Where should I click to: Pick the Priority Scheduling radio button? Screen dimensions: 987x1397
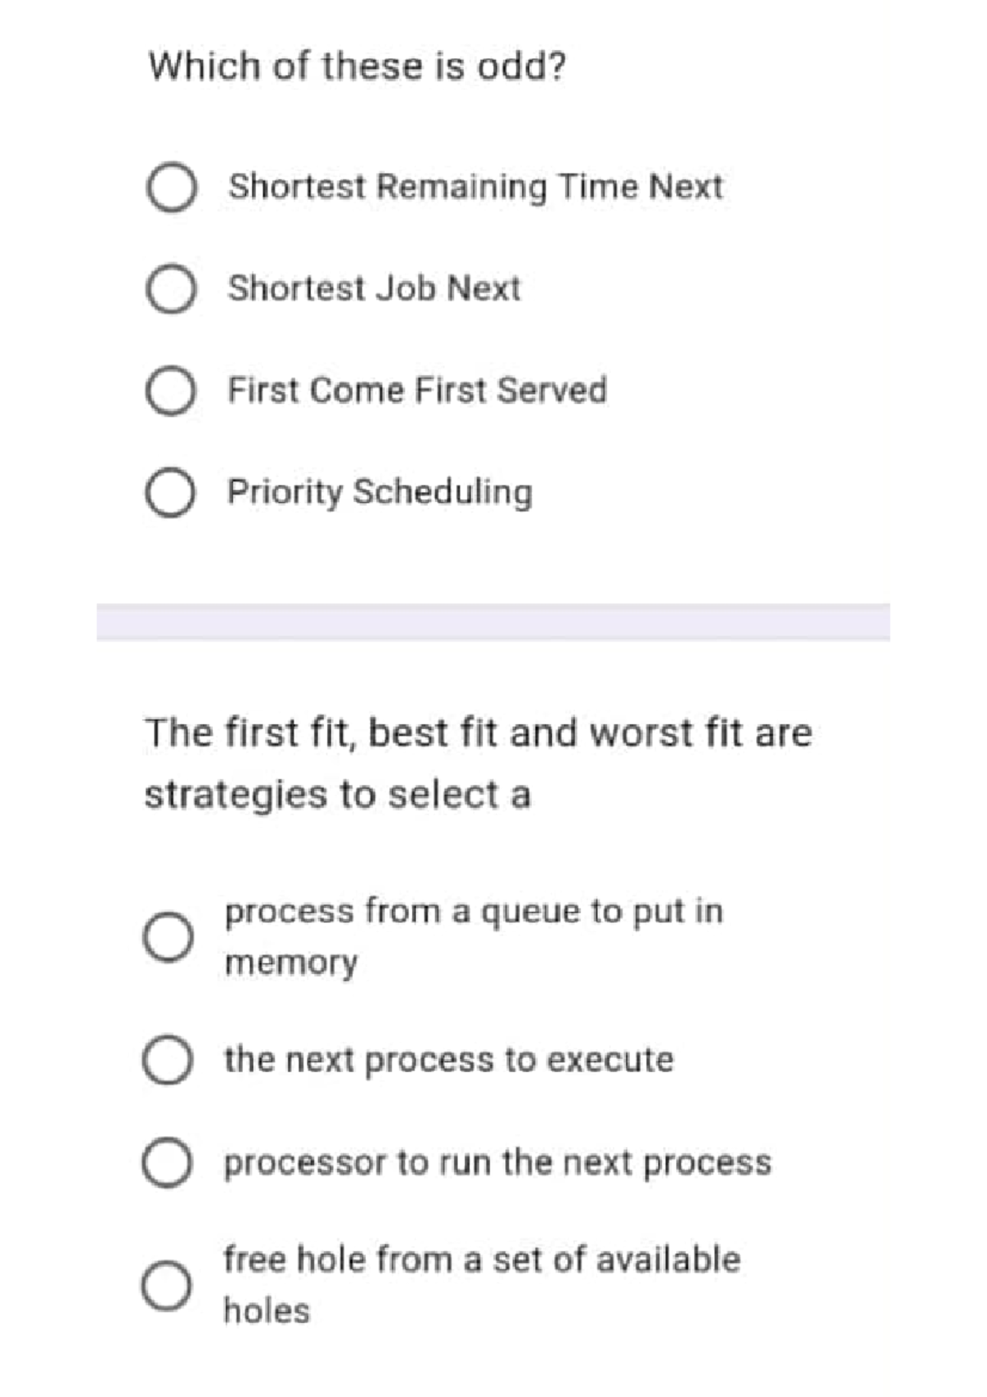[171, 493]
